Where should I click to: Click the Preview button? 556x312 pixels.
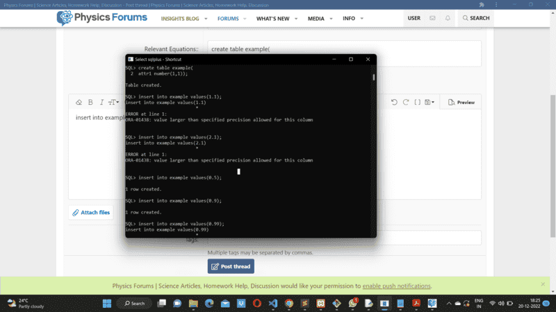point(461,102)
